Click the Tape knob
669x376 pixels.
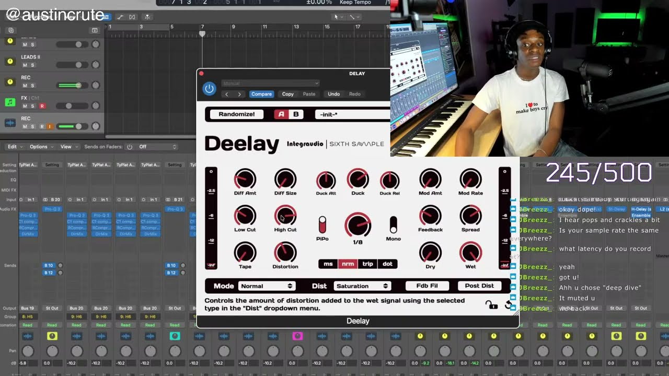tap(245, 253)
